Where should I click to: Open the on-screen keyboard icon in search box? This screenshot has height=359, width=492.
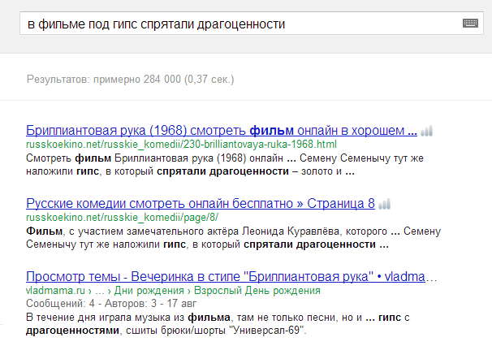click(x=470, y=24)
